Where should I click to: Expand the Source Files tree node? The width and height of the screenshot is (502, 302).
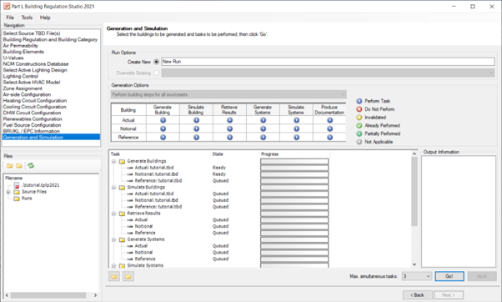[x=8, y=192]
